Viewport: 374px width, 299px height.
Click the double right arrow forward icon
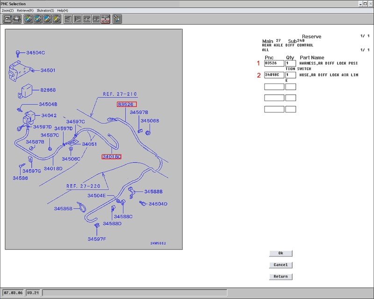tap(96, 19)
